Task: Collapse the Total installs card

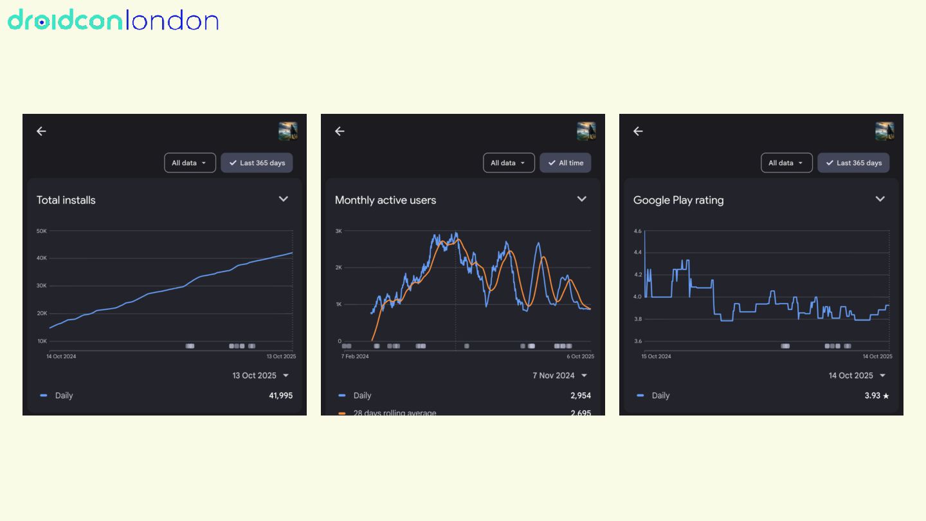Action: click(284, 199)
